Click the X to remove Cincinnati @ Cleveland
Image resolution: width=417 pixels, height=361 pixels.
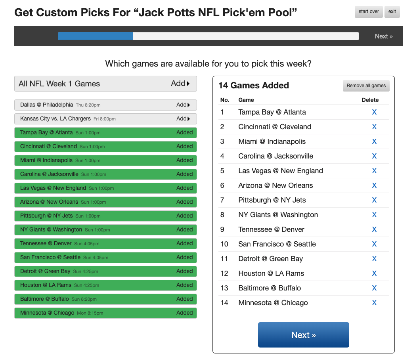[x=374, y=127]
